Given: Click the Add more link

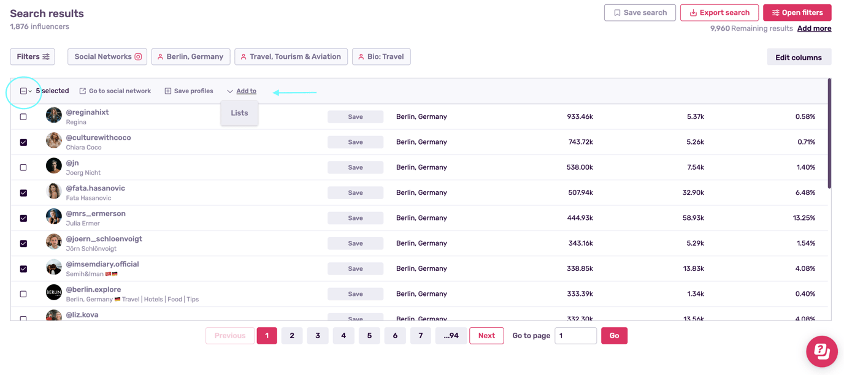Looking at the screenshot, I should pos(815,28).
